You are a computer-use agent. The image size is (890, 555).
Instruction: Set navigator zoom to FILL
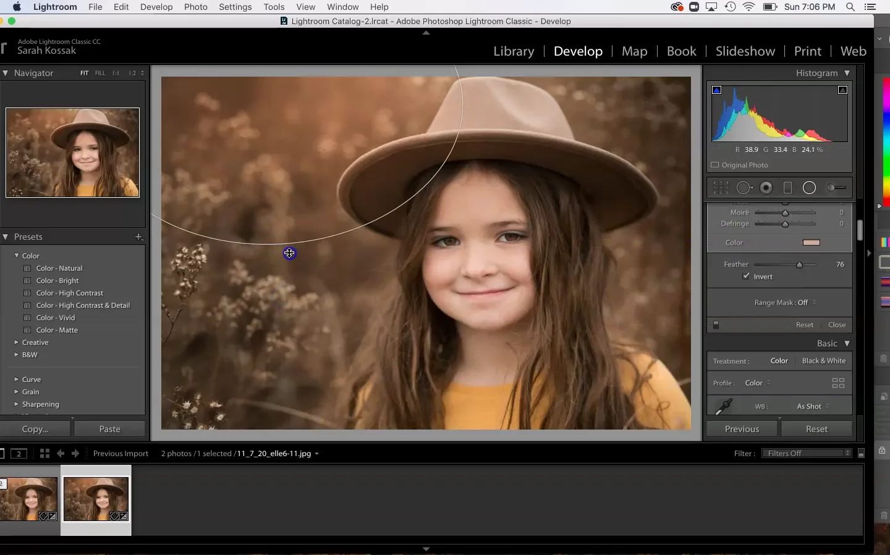coord(100,73)
